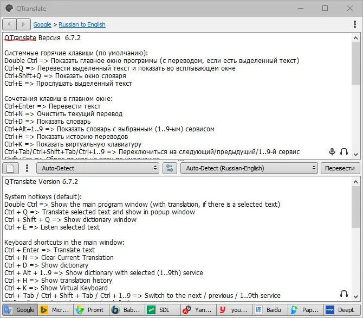The image size is (363, 318).
Task: Click the source text vertical scrollbar thumb
Action: tap(355, 63)
